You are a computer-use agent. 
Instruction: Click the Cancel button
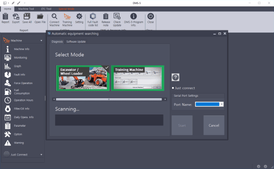tap(214, 125)
